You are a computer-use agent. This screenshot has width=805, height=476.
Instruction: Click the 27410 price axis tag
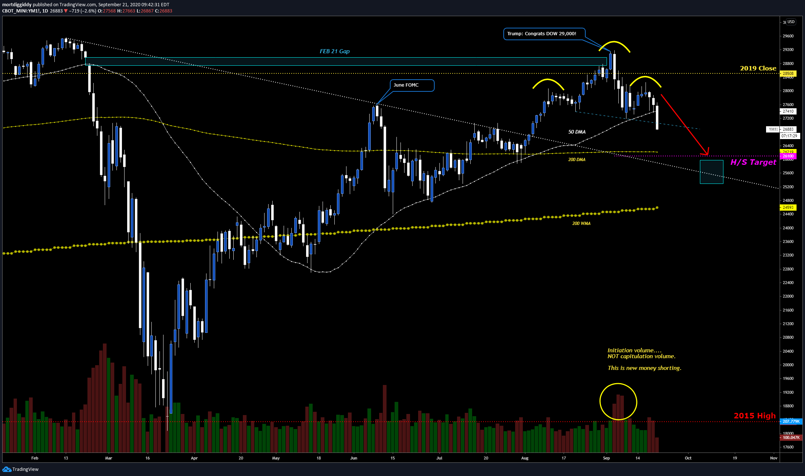point(788,111)
